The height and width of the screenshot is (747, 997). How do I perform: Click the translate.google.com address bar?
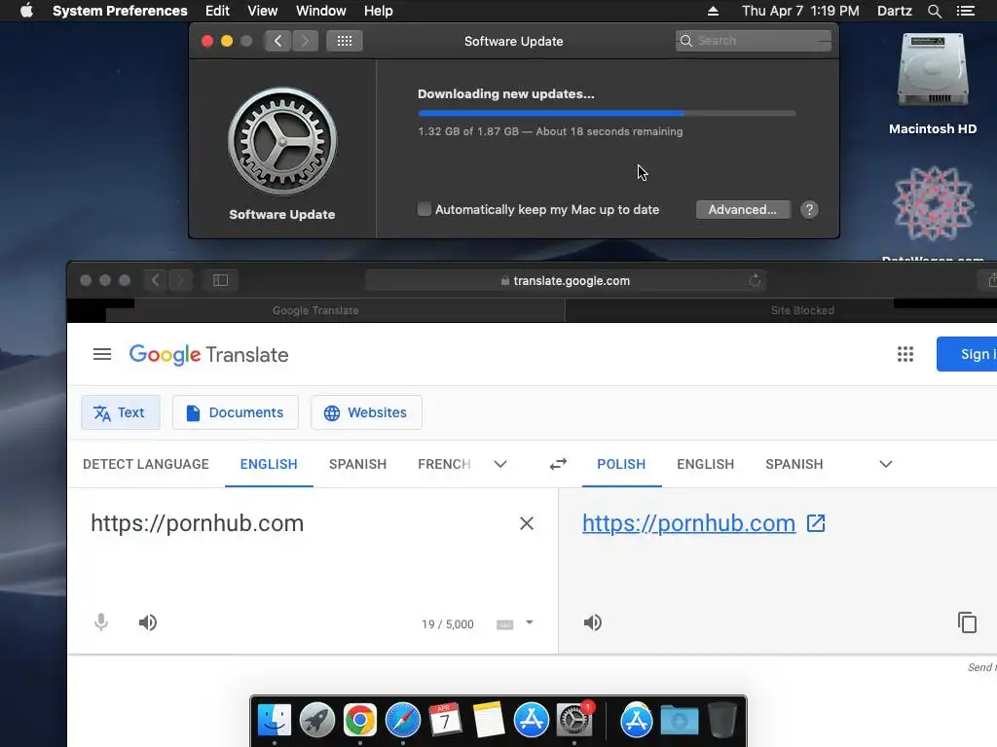point(566,280)
